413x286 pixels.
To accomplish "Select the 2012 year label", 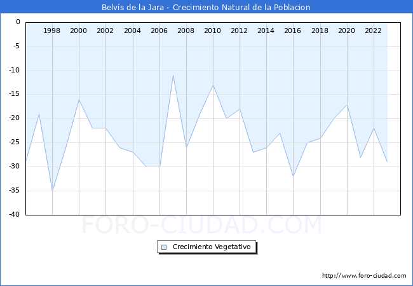I will pyautogui.click(x=239, y=31).
